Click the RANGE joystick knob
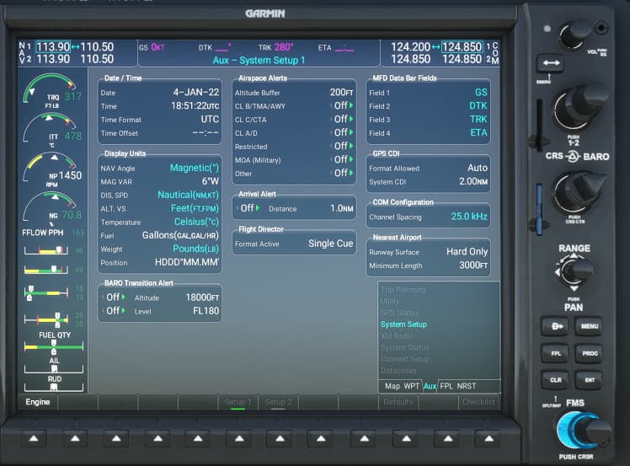Image resolution: width=630 pixels, height=466 pixels. [574, 272]
